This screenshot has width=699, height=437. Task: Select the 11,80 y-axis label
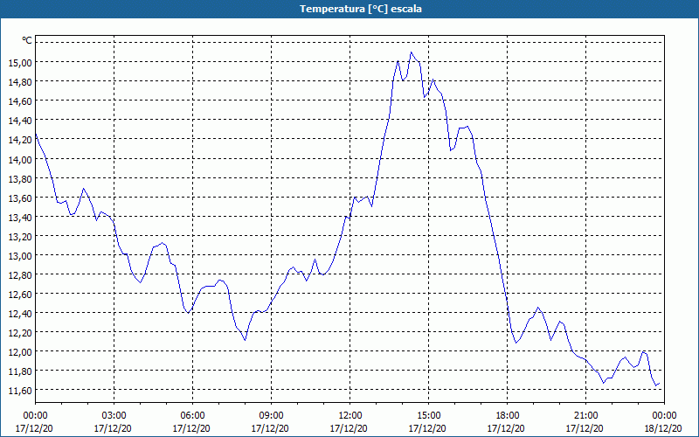tap(20, 371)
